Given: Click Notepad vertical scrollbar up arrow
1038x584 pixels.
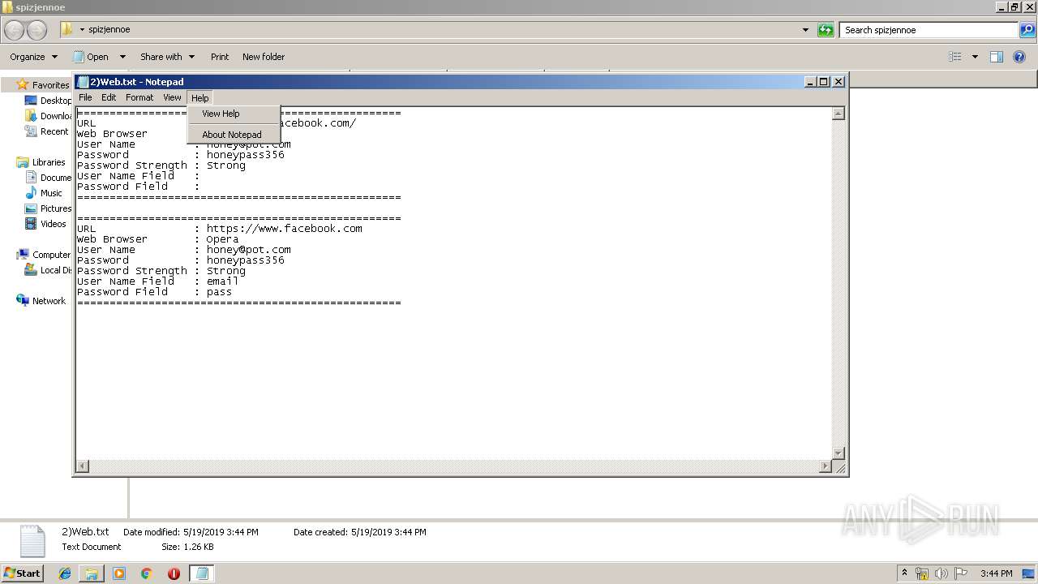Looking at the screenshot, I should tap(839, 114).
